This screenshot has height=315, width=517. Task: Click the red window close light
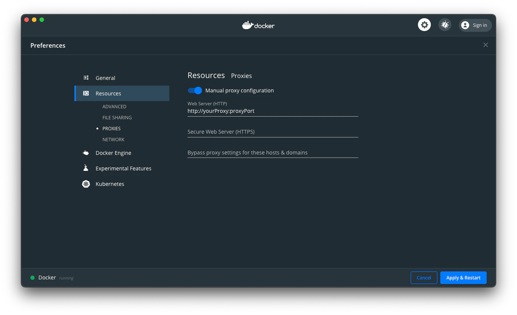tap(27, 20)
